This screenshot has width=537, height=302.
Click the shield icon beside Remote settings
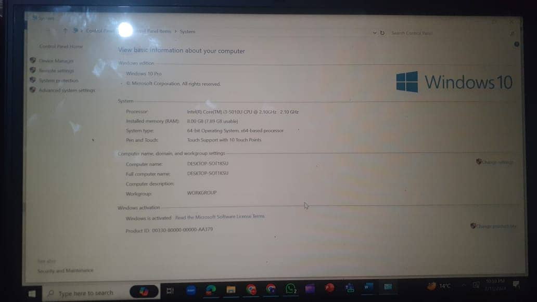point(33,70)
